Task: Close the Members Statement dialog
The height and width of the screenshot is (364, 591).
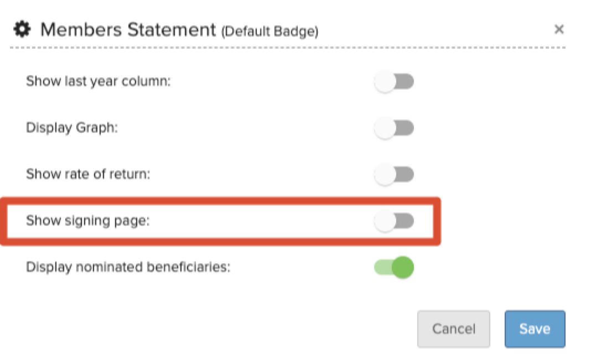Action: [559, 29]
